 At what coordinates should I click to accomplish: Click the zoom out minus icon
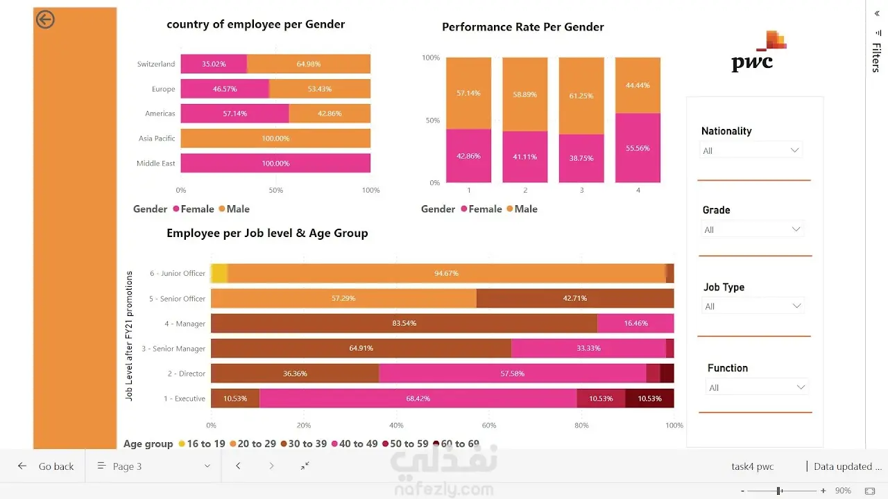point(742,491)
